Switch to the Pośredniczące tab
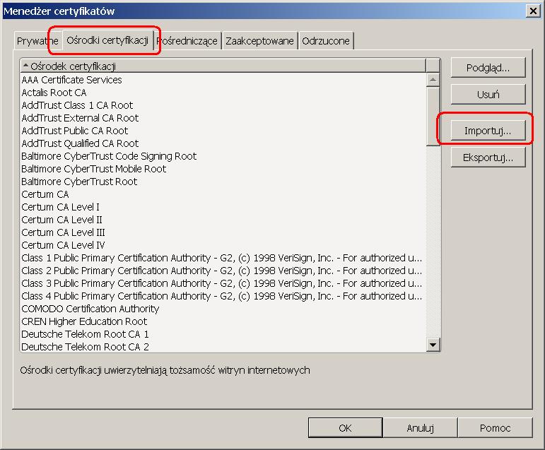This screenshot has width=545, height=450. point(187,41)
